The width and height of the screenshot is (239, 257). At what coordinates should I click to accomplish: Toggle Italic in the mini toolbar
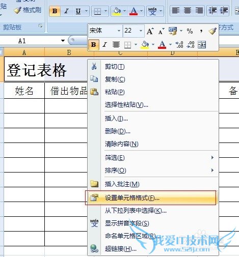click(104, 45)
